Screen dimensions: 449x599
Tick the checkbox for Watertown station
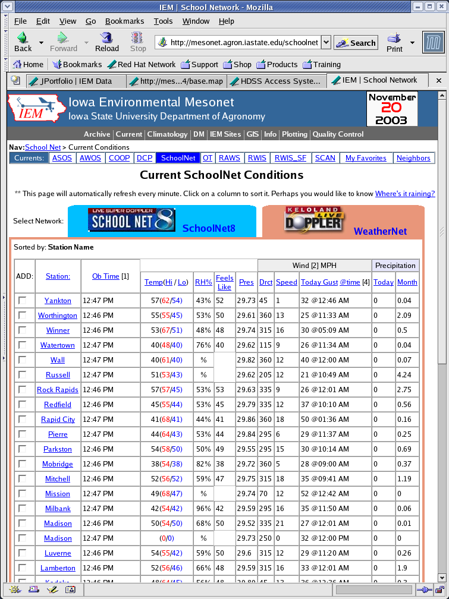(x=23, y=345)
